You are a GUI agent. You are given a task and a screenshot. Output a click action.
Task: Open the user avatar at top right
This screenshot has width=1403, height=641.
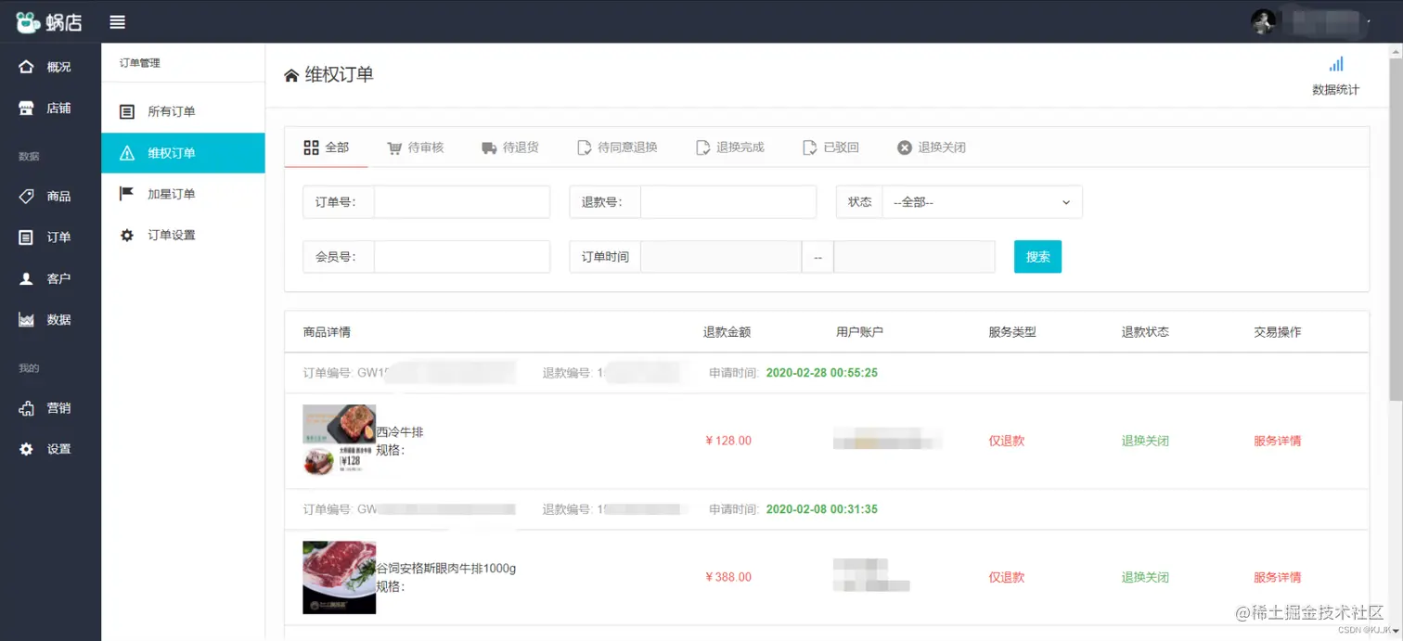(1263, 21)
